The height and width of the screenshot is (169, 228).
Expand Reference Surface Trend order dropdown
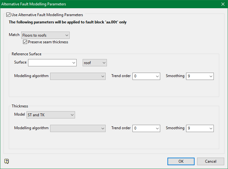(x=157, y=76)
